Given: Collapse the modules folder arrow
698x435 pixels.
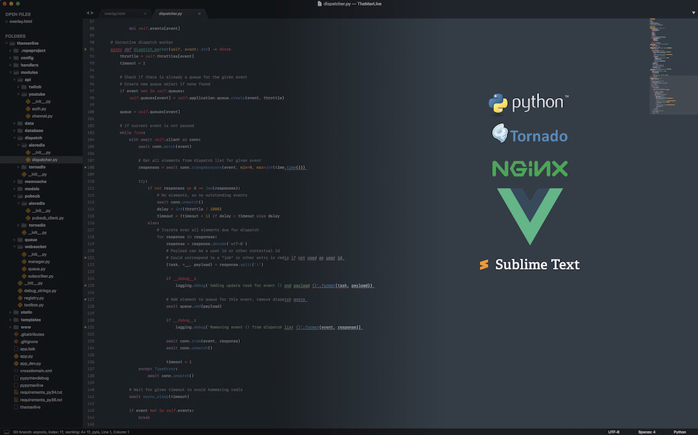Looking at the screenshot, I should (11, 72).
